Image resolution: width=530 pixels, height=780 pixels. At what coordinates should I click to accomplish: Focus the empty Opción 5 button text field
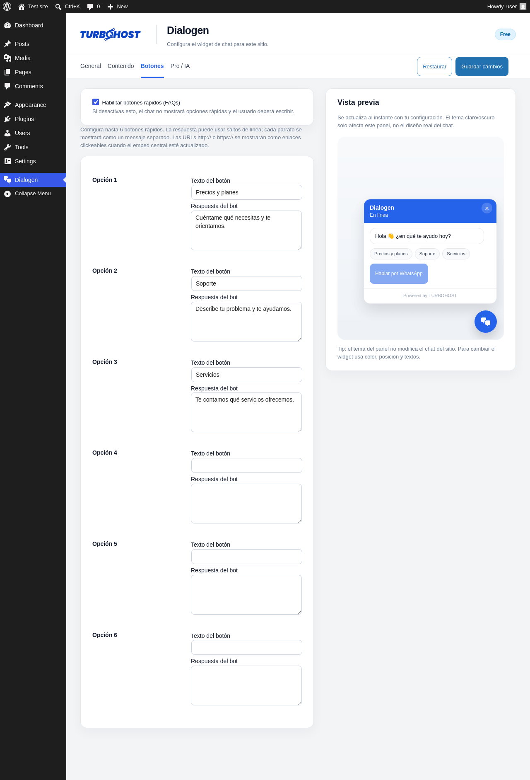[x=247, y=557]
